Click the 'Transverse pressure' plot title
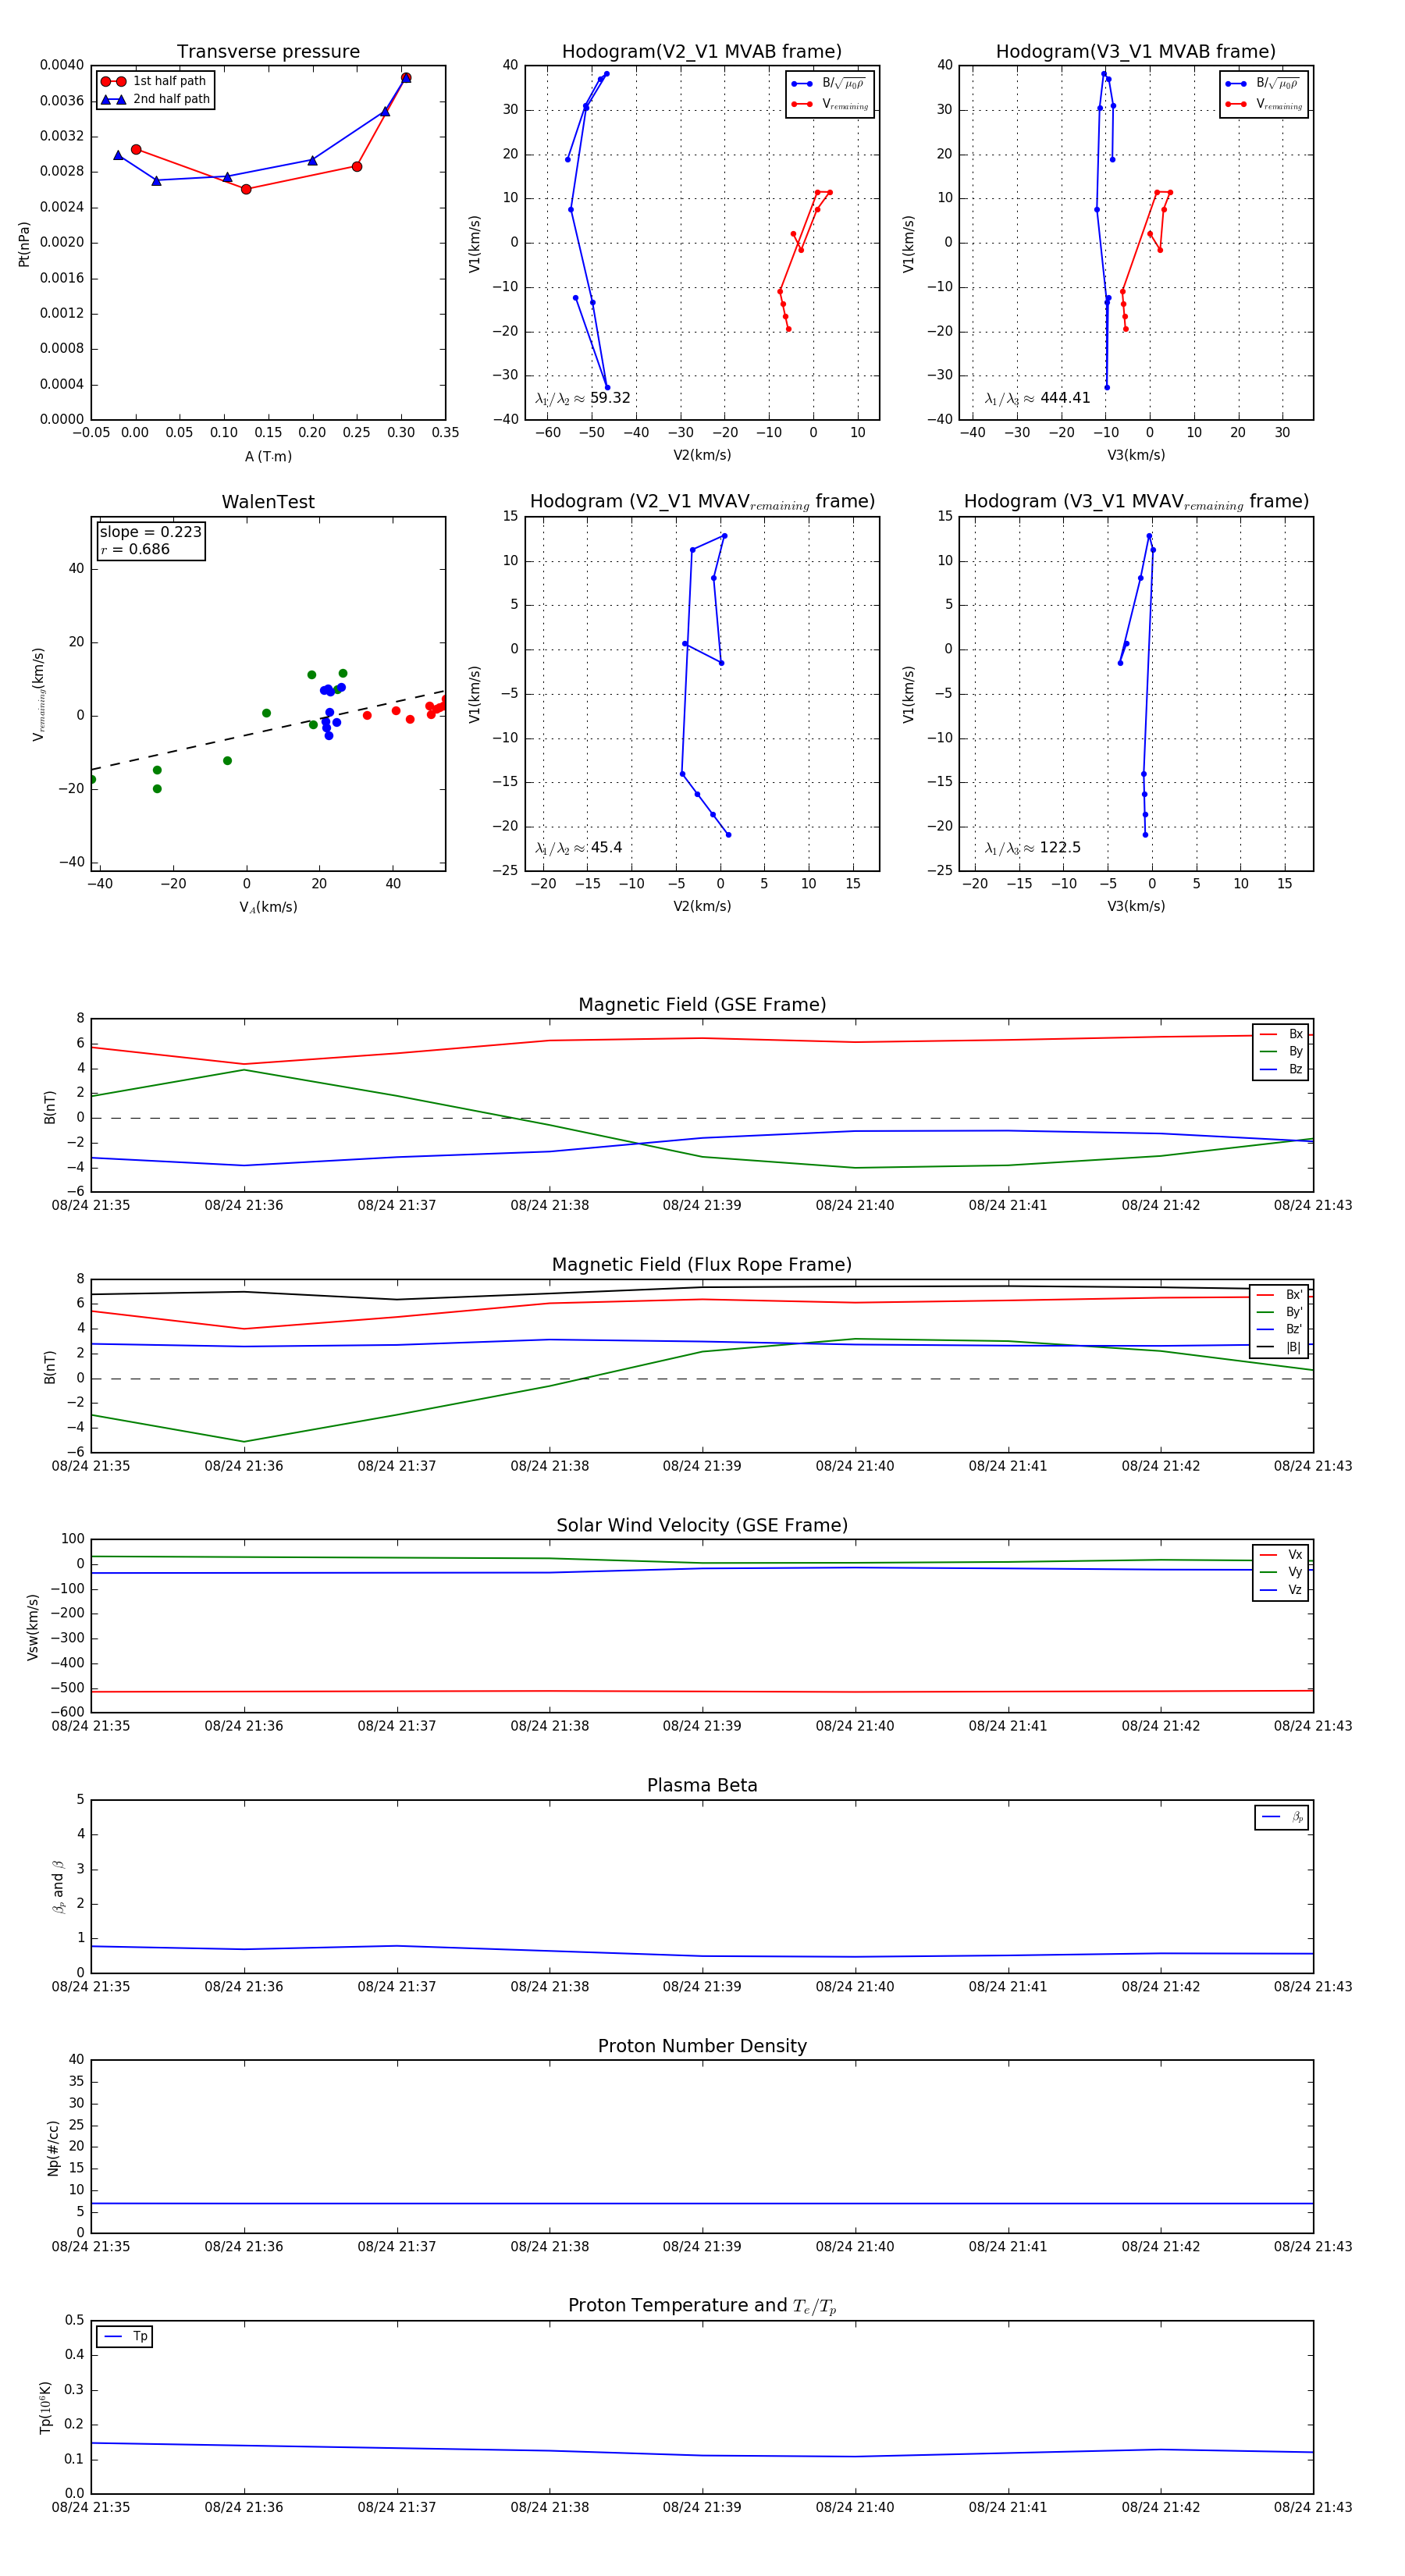 (268, 51)
